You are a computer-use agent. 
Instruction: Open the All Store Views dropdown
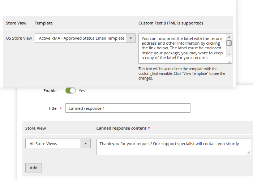[x=58, y=144]
